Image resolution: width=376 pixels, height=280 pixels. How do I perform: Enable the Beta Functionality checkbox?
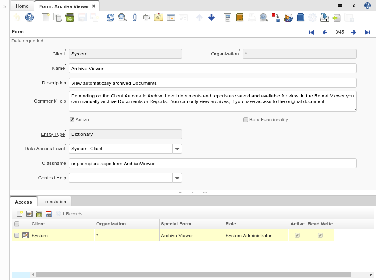click(x=246, y=120)
